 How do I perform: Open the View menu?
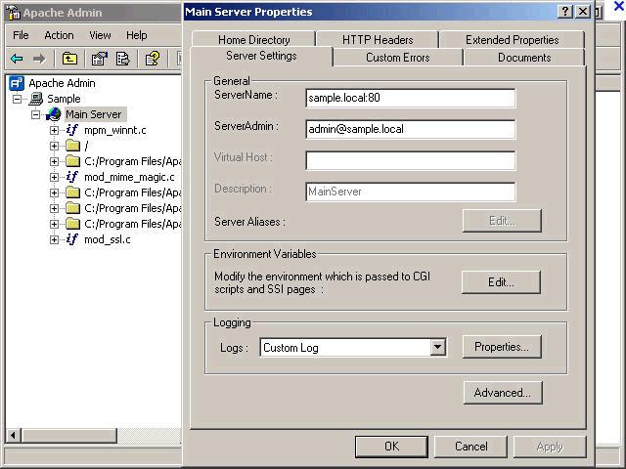point(100,35)
